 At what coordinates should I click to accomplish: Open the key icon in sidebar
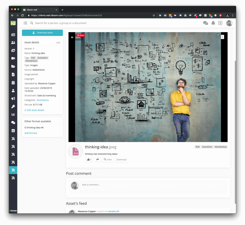click(13, 106)
